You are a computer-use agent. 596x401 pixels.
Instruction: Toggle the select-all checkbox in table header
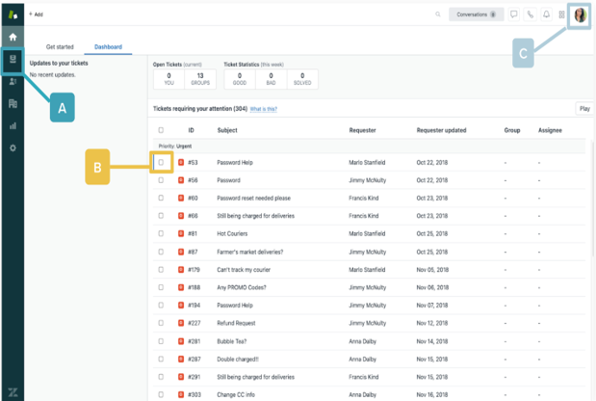pyautogui.click(x=161, y=129)
